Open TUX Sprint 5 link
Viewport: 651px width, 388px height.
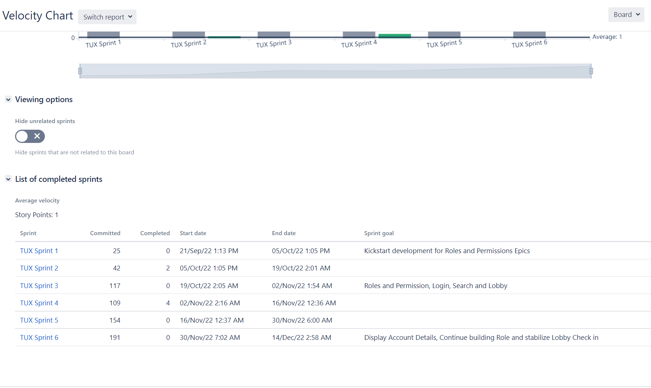(x=39, y=320)
